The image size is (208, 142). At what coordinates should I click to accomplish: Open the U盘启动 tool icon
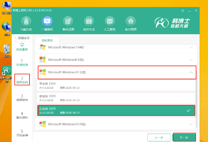pyautogui.click(x=26, y=21)
